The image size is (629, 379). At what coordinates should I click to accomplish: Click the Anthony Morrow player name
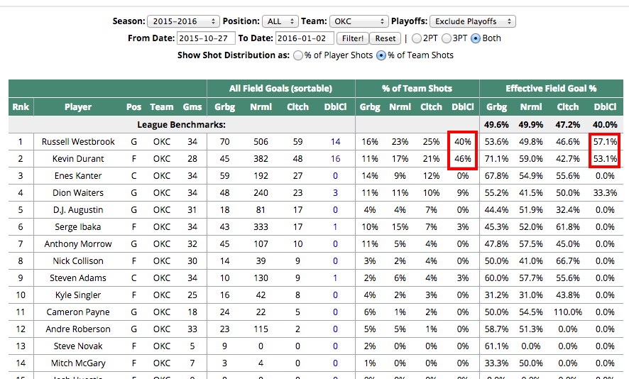78,244
